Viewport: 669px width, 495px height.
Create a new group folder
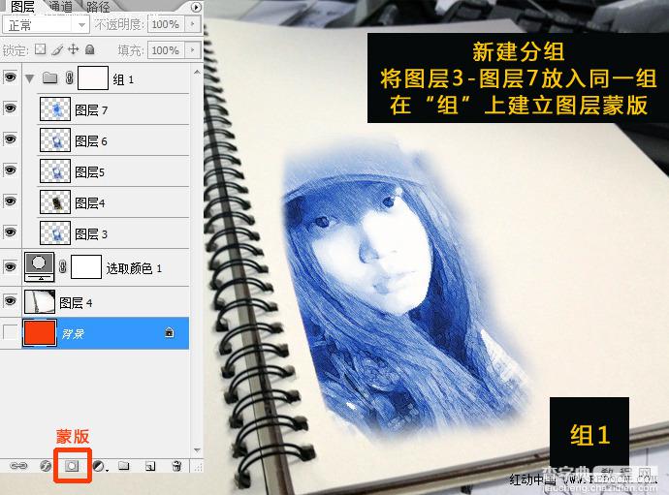click(124, 466)
